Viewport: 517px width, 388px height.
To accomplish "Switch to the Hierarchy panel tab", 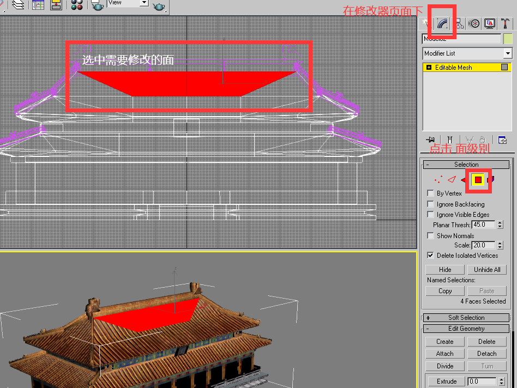I will pyautogui.click(x=458, y=23).
